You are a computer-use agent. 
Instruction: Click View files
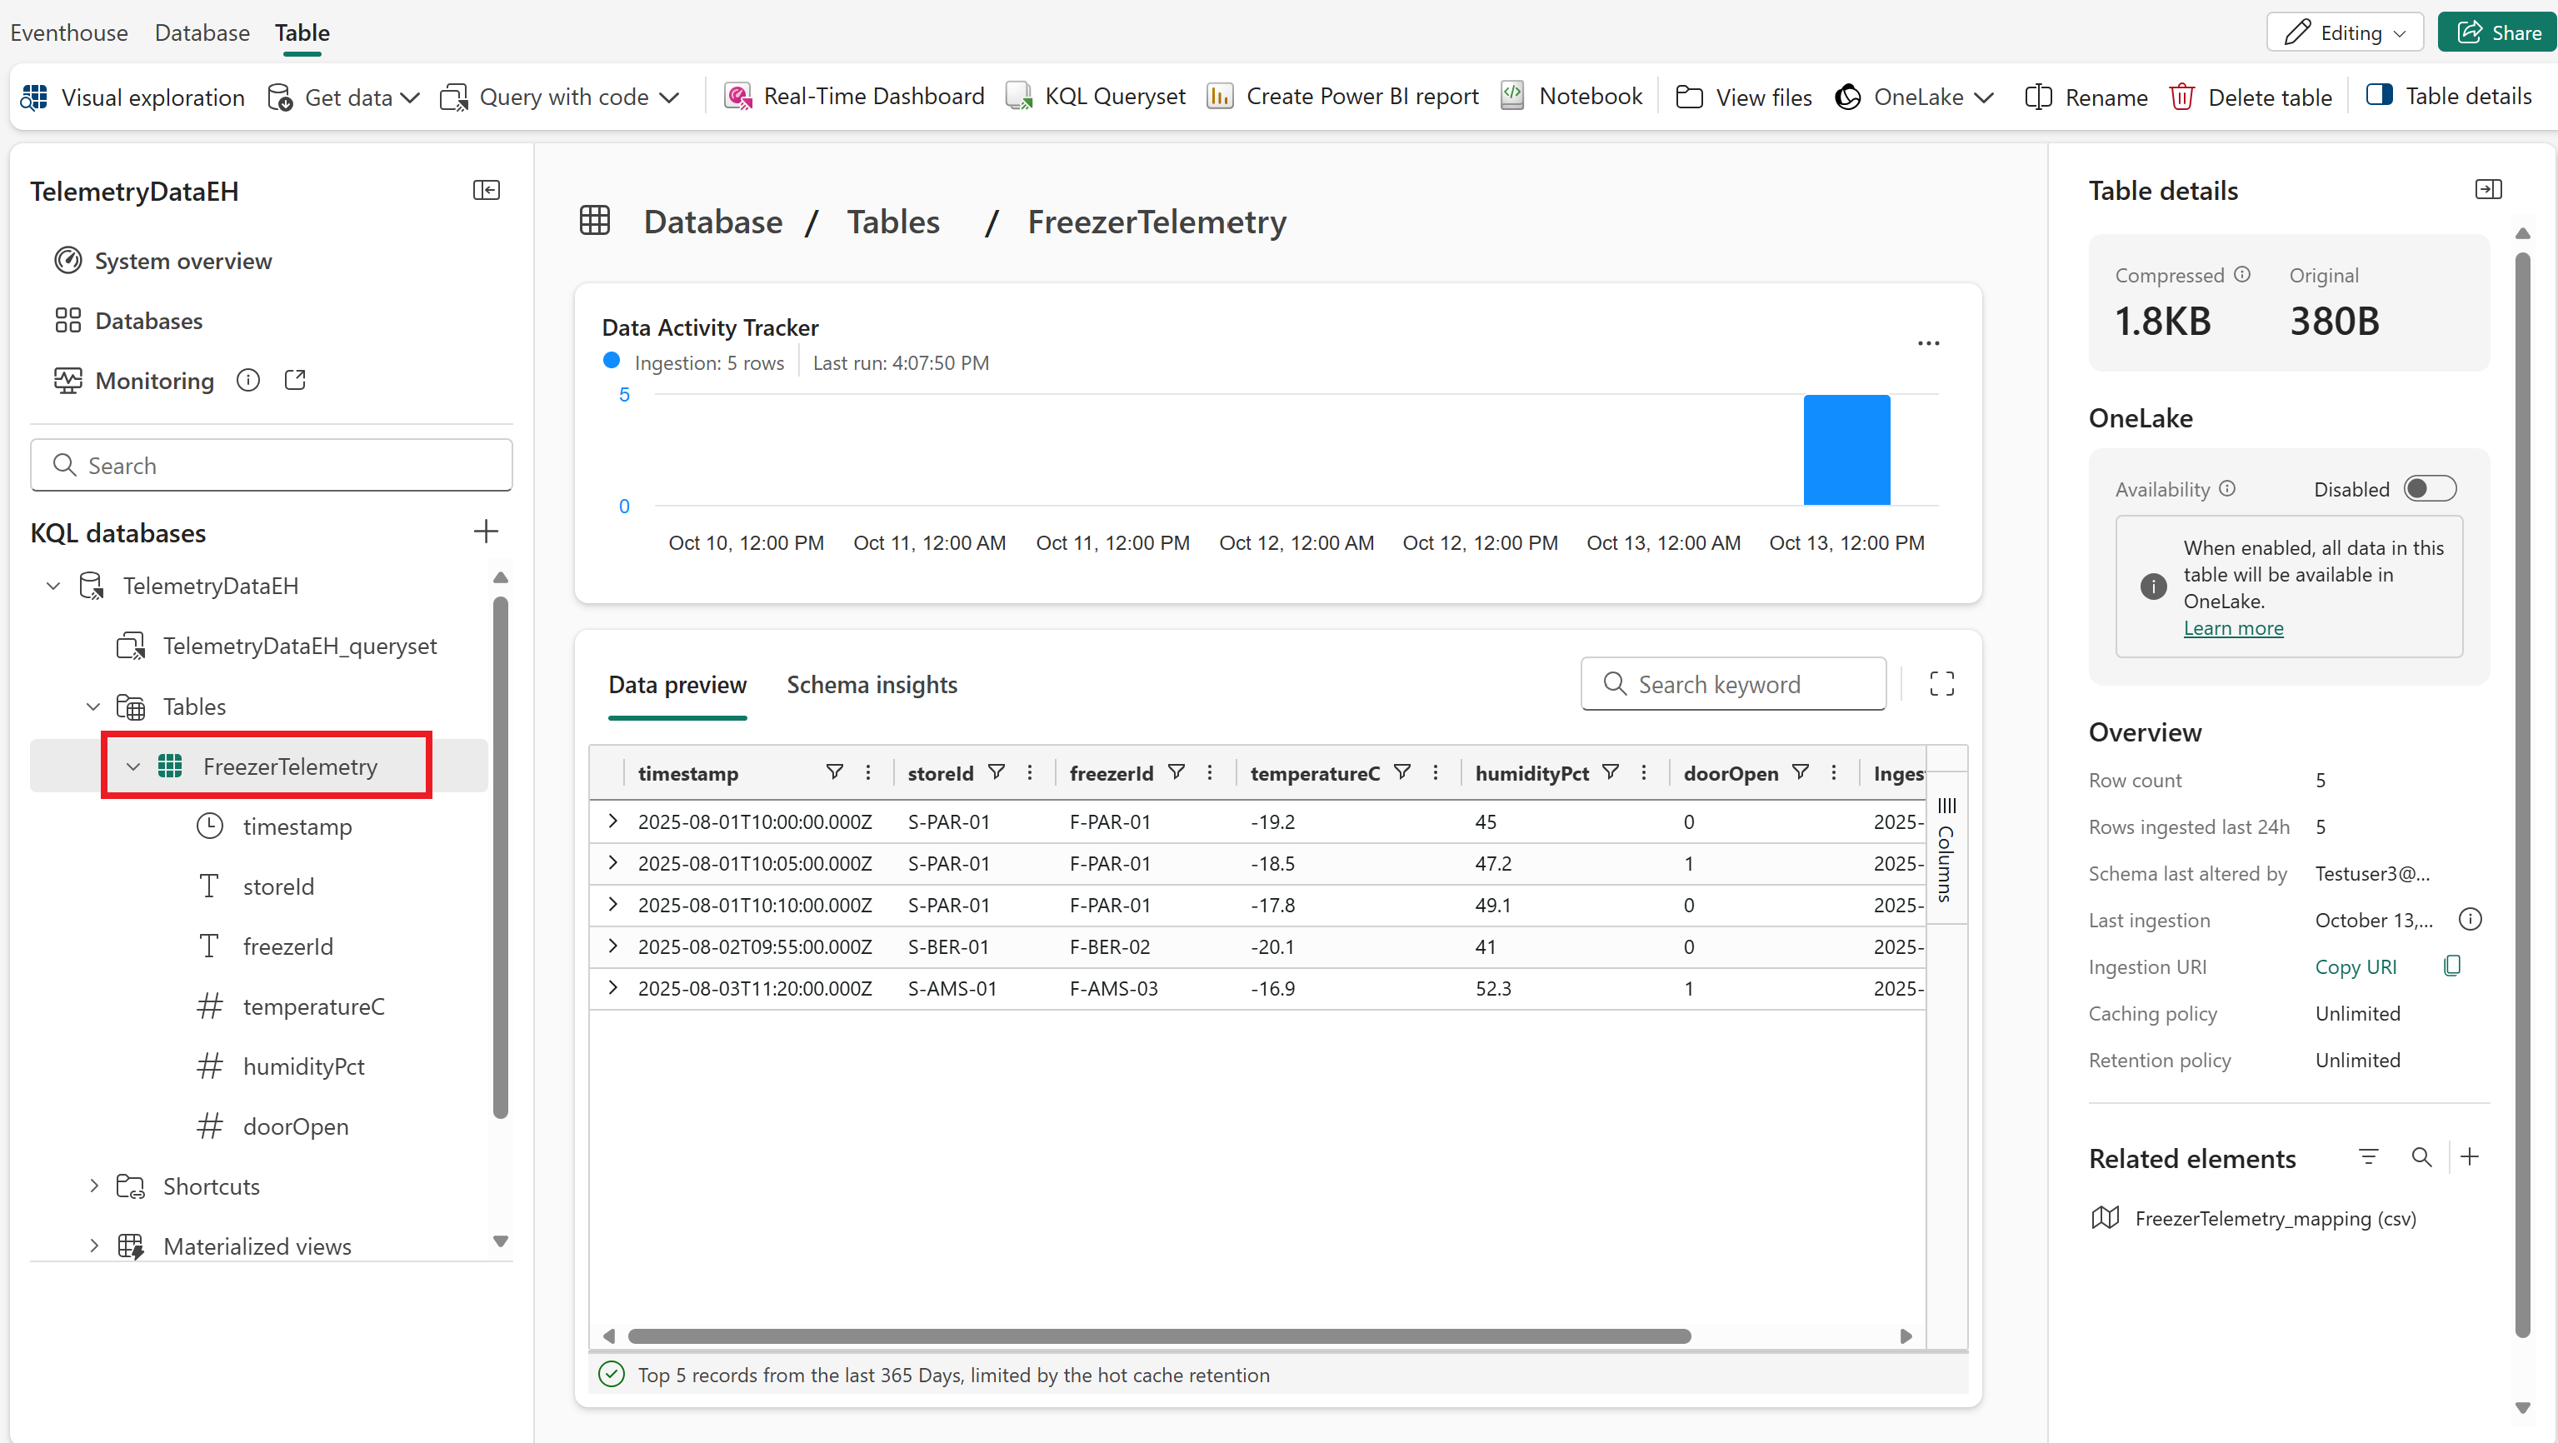pyautogui.click(x=1744, y=97)
